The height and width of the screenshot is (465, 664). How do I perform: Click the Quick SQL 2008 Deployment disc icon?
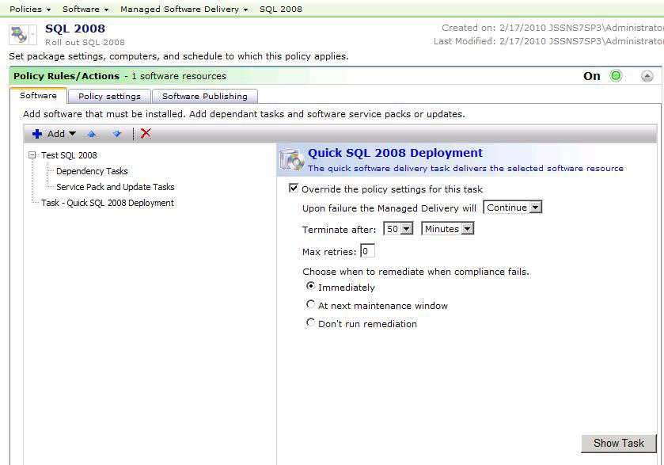pyautogui.click(x=292, y=160)
